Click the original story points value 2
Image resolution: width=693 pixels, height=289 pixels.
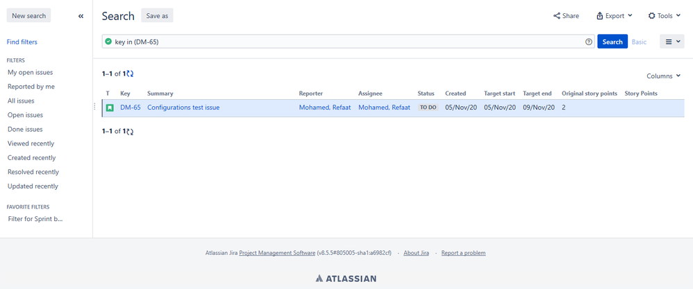click(x=564, y=107)
